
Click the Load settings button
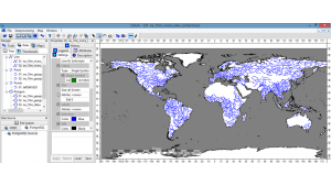[x=78, y=158]
